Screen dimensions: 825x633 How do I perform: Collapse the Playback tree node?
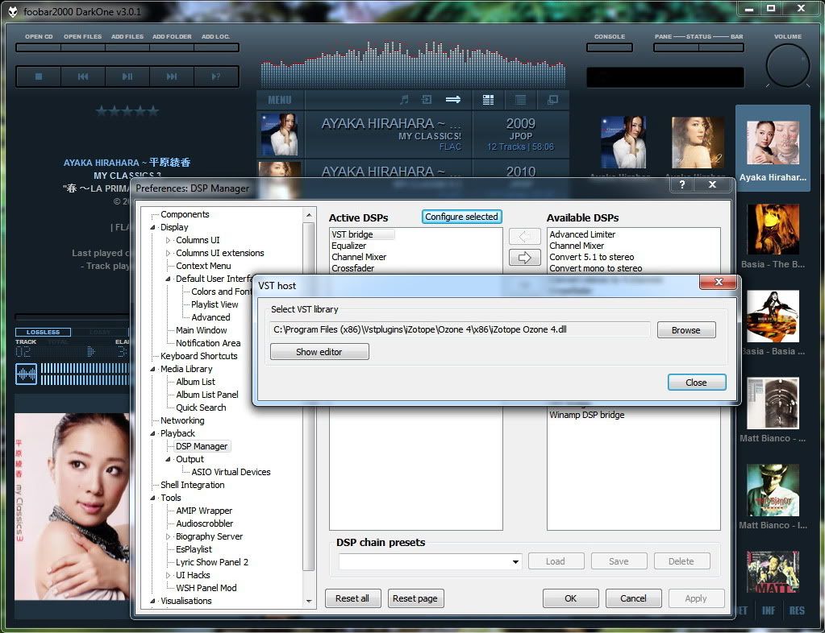click(152, 433)
